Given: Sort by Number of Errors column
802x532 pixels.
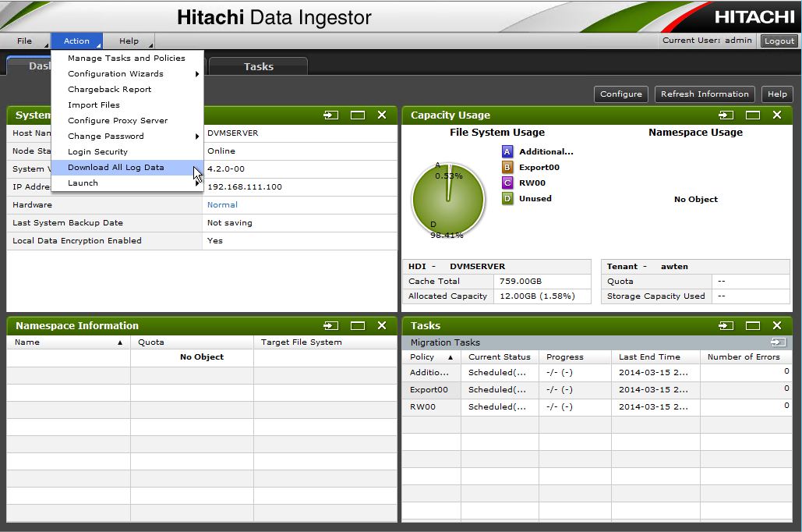Looking at the screenshot, I should (746, 357).
